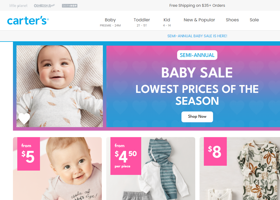The image size is (280, 200).
Task: Go to the Sale menu item
Action: click(254, 20)
